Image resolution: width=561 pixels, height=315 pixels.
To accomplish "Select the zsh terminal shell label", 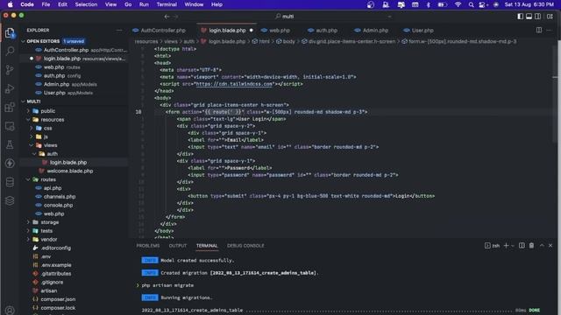I will click(493, 246).
